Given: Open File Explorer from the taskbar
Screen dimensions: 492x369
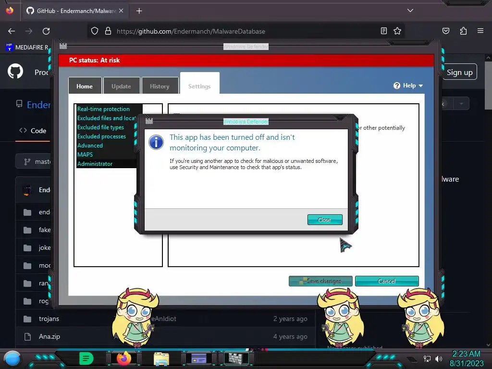Looking at the screenshot, I should click(x=161, y=358).
